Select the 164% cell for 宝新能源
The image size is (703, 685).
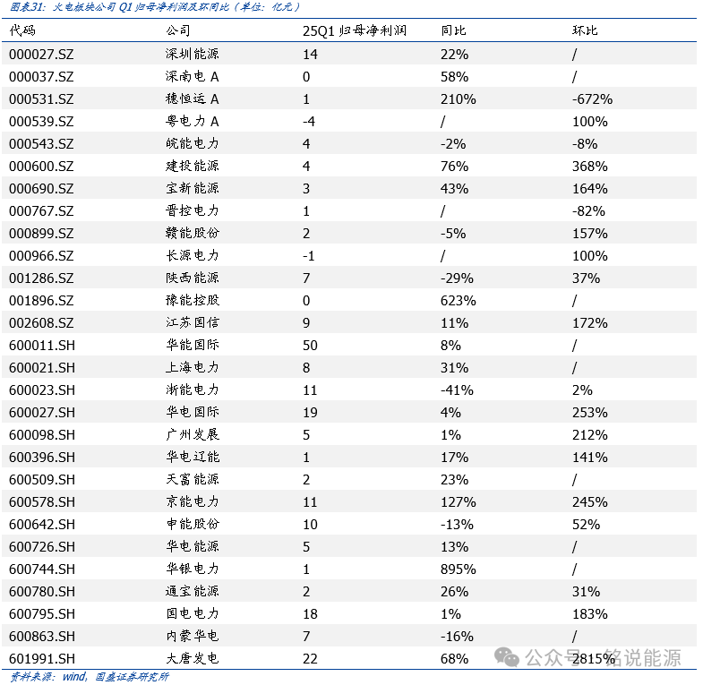(590, 189)
